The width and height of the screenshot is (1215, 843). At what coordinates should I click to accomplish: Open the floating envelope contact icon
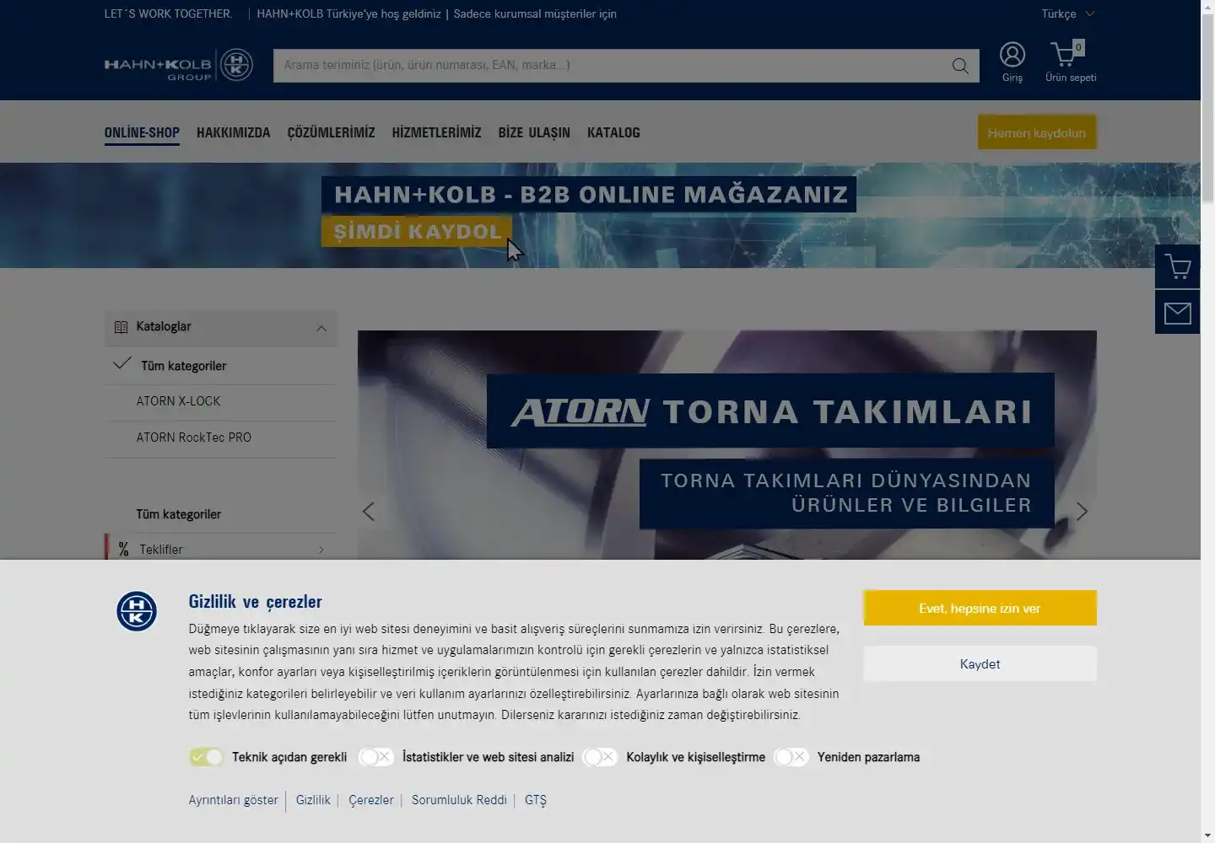click(1177, 313)
